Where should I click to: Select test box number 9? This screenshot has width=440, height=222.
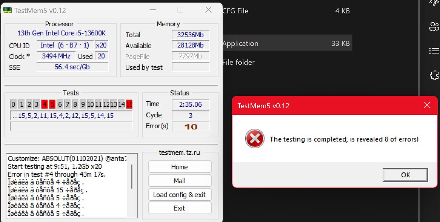[x=83, y=104]
